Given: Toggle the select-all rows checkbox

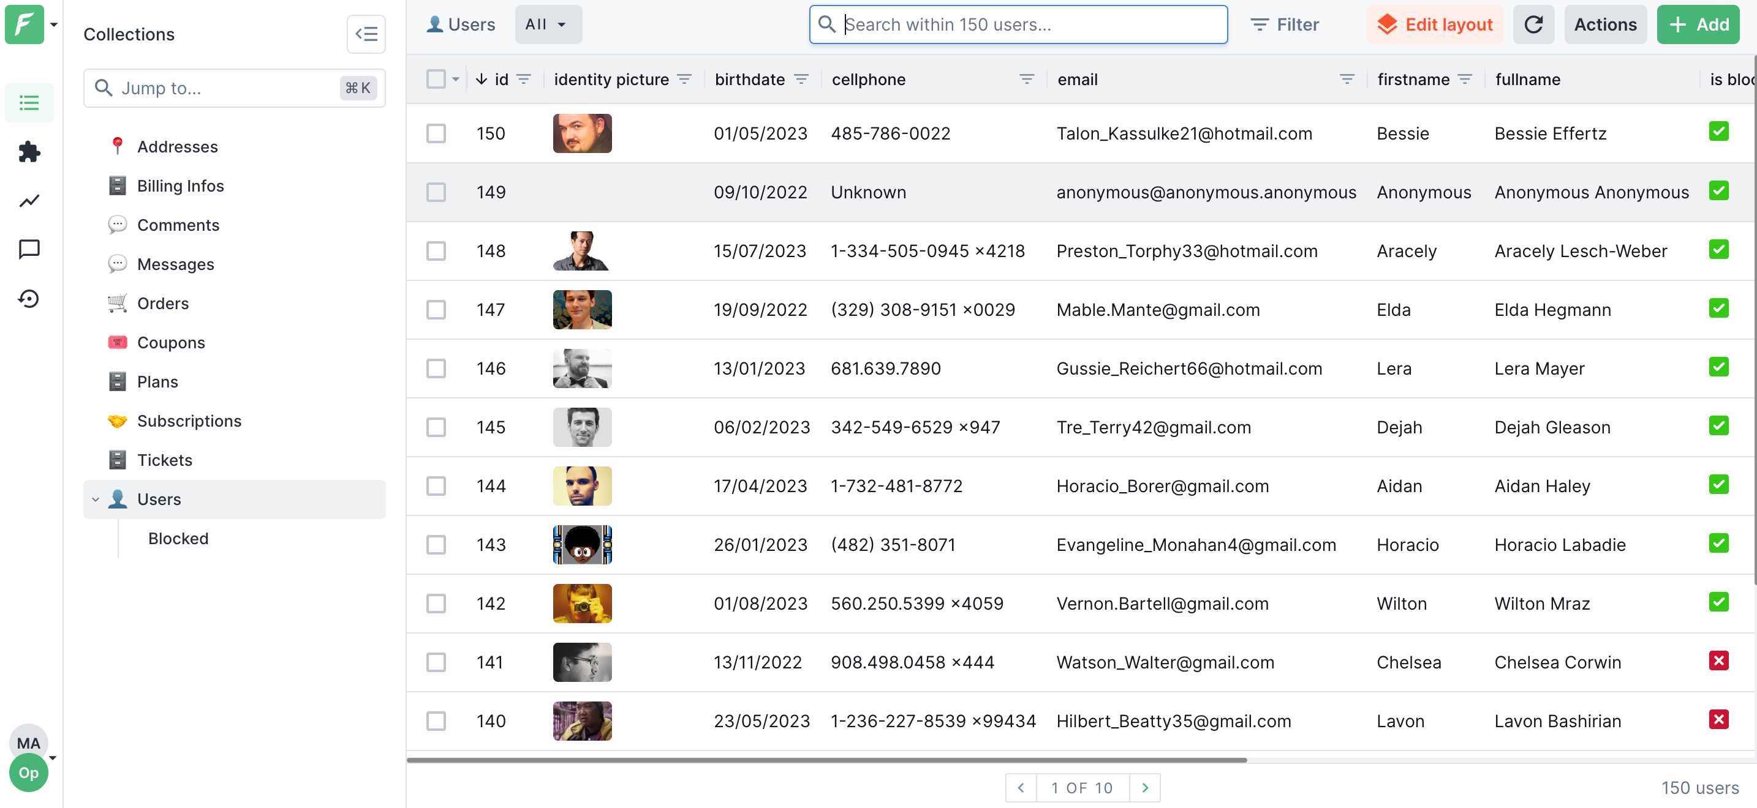Looking at the screenshot, I should [x=436, y=79].
